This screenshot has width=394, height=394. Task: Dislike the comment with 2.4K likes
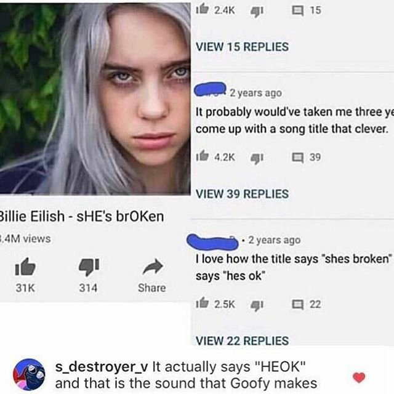(x=257, y=12)
